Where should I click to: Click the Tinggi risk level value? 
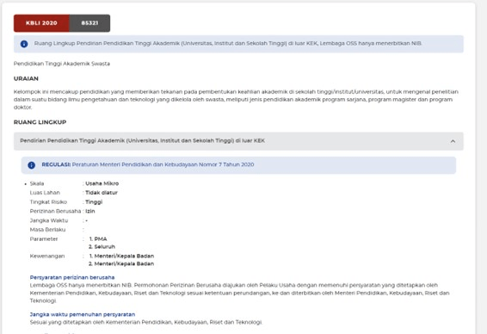click(94, 202)
